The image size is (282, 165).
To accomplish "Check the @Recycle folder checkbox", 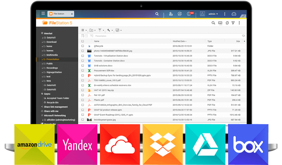I will pyautogui.click(x=82, y=46).
